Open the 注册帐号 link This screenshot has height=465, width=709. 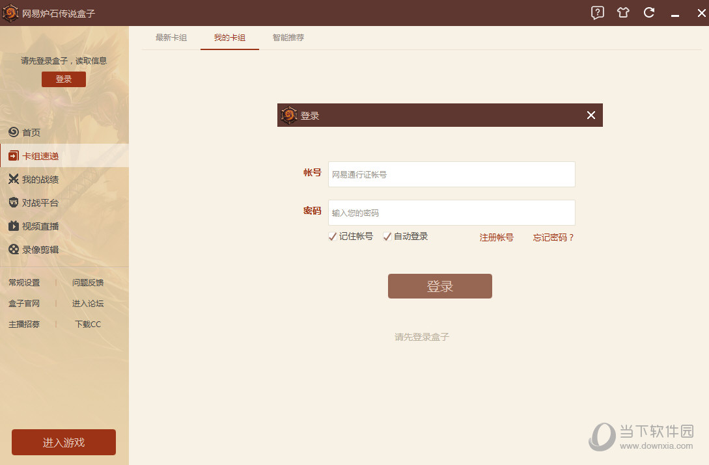(496, 237)
